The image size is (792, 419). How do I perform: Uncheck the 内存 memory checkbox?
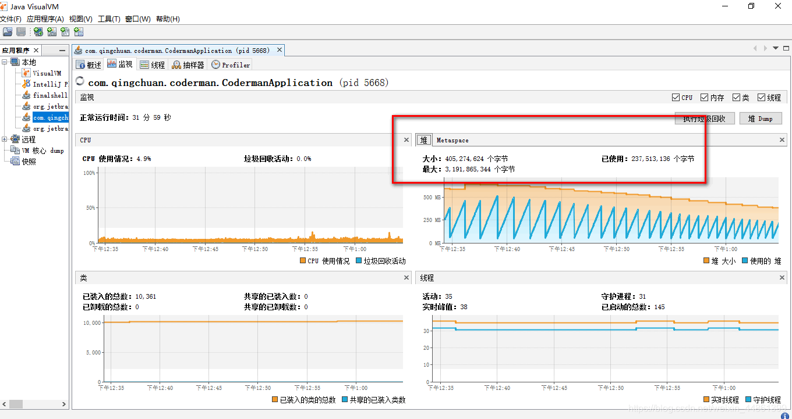tap(705, 98)
